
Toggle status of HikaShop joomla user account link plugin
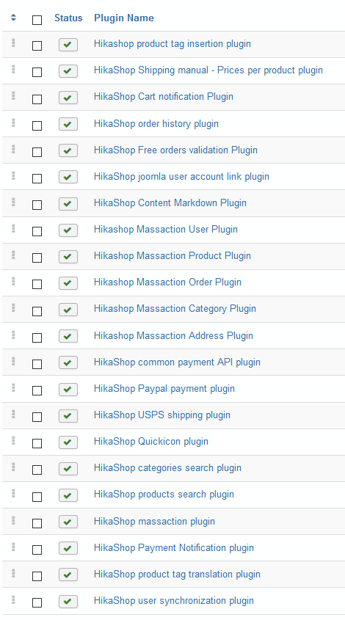click(x=68, y=177)
